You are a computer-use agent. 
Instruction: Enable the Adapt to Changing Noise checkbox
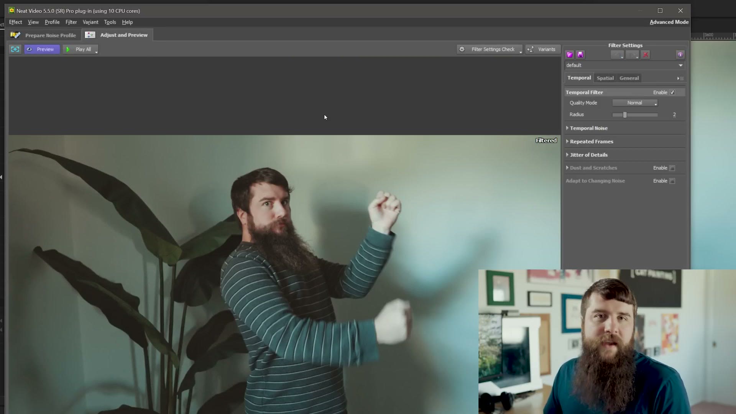pyautogui.click(x=672, y=181)
